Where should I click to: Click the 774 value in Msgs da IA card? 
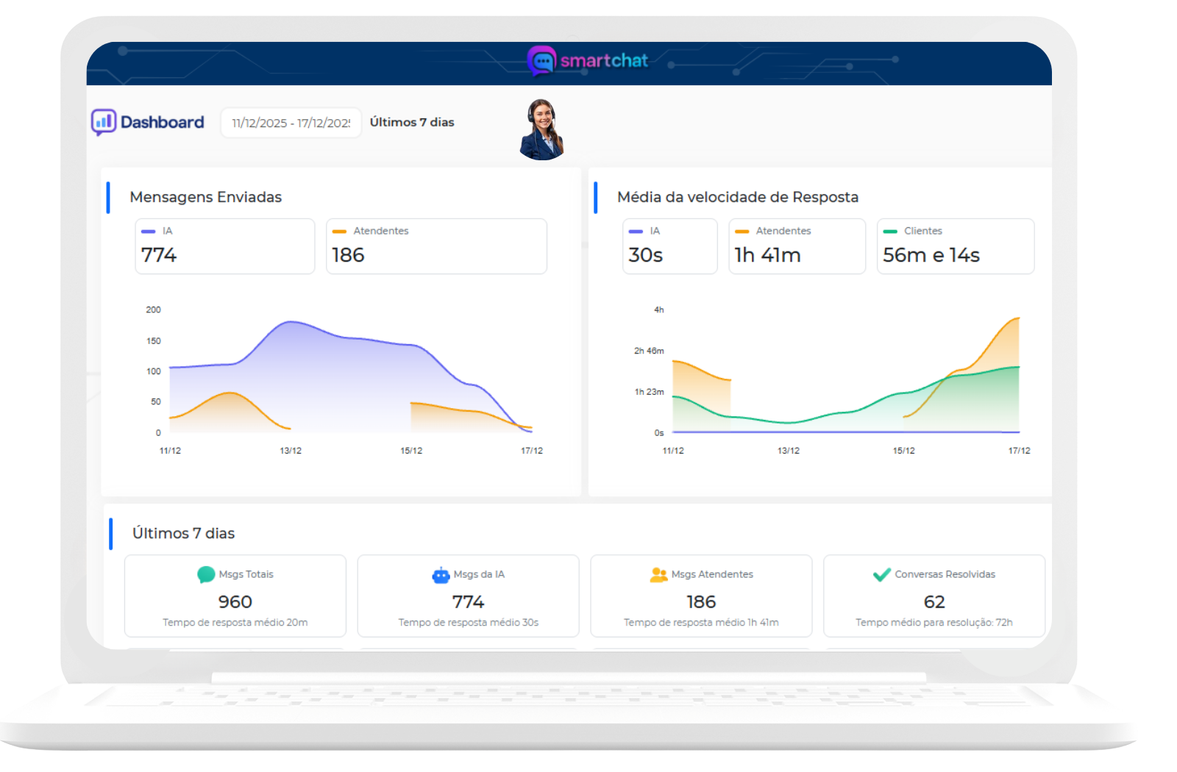pyautogui.click(x=469, y=602)
